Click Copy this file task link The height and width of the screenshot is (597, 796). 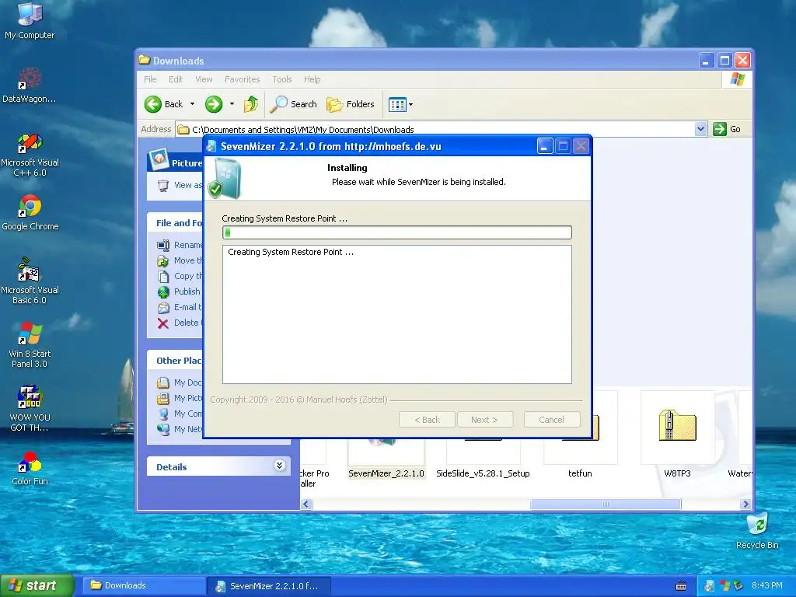click(x=180, y=276)
